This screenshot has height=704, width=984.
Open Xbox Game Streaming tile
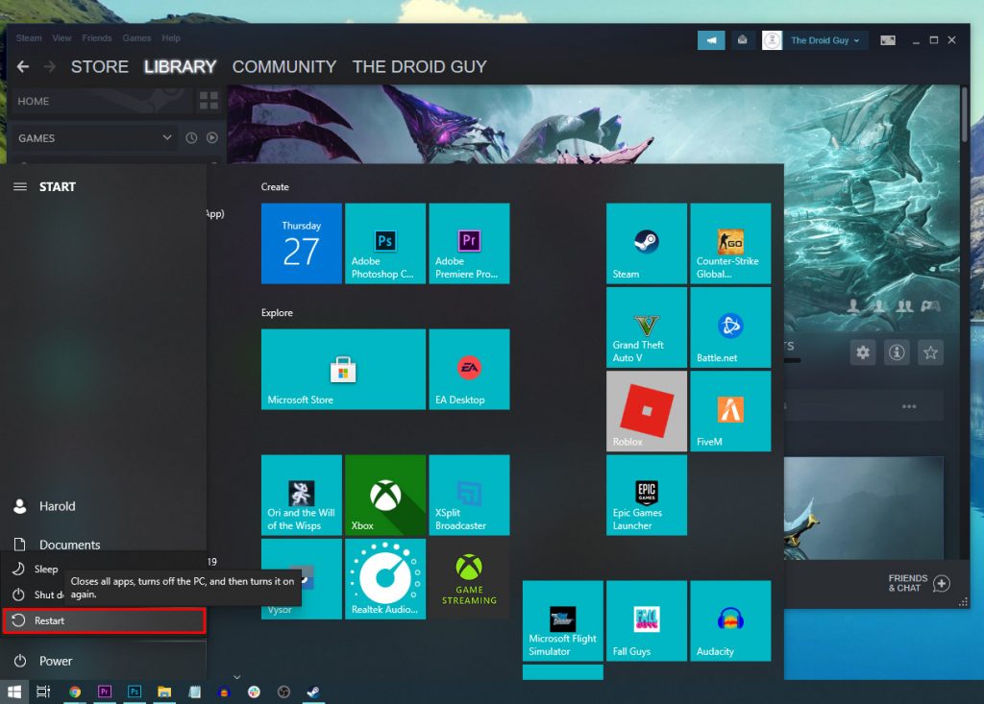coord(469,579)
